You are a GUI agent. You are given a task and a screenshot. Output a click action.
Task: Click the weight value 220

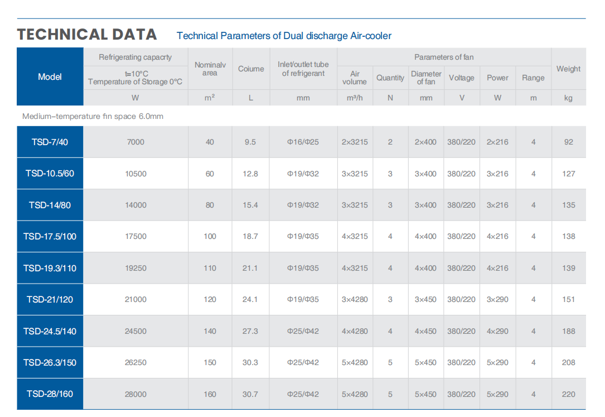568,394
